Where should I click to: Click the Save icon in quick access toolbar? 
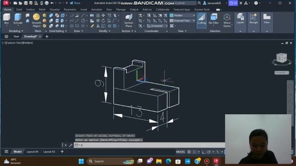[x=26, y=3]
